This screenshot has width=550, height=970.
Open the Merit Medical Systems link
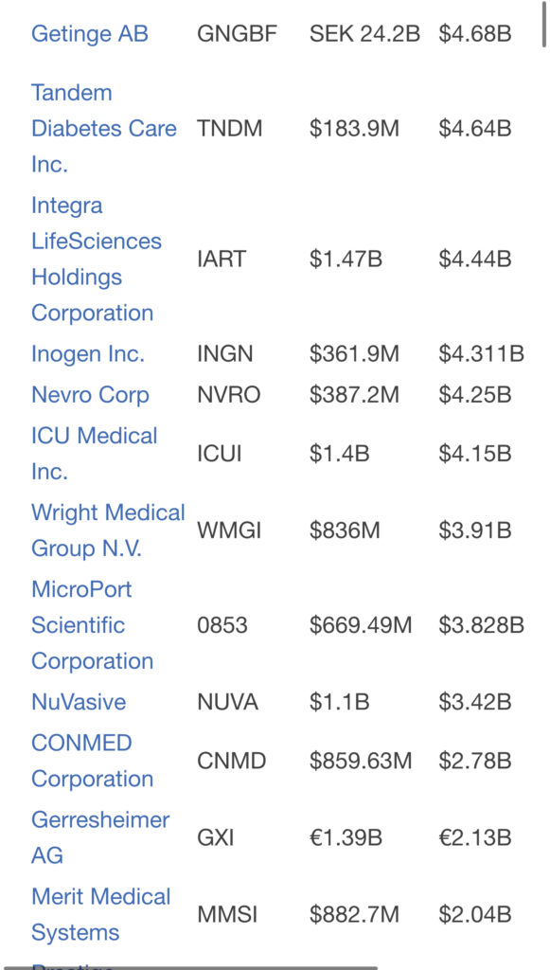(100, 914)
